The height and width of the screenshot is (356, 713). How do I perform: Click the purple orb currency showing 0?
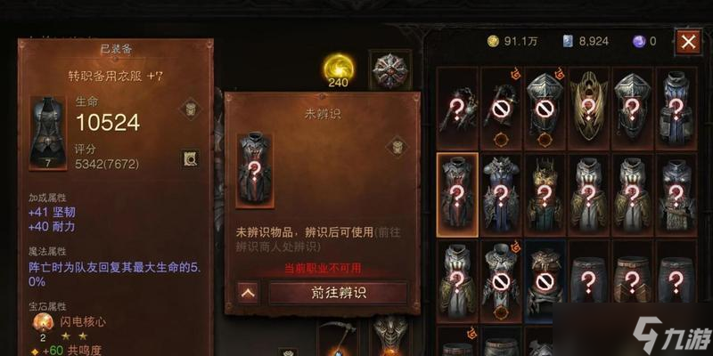644,41
